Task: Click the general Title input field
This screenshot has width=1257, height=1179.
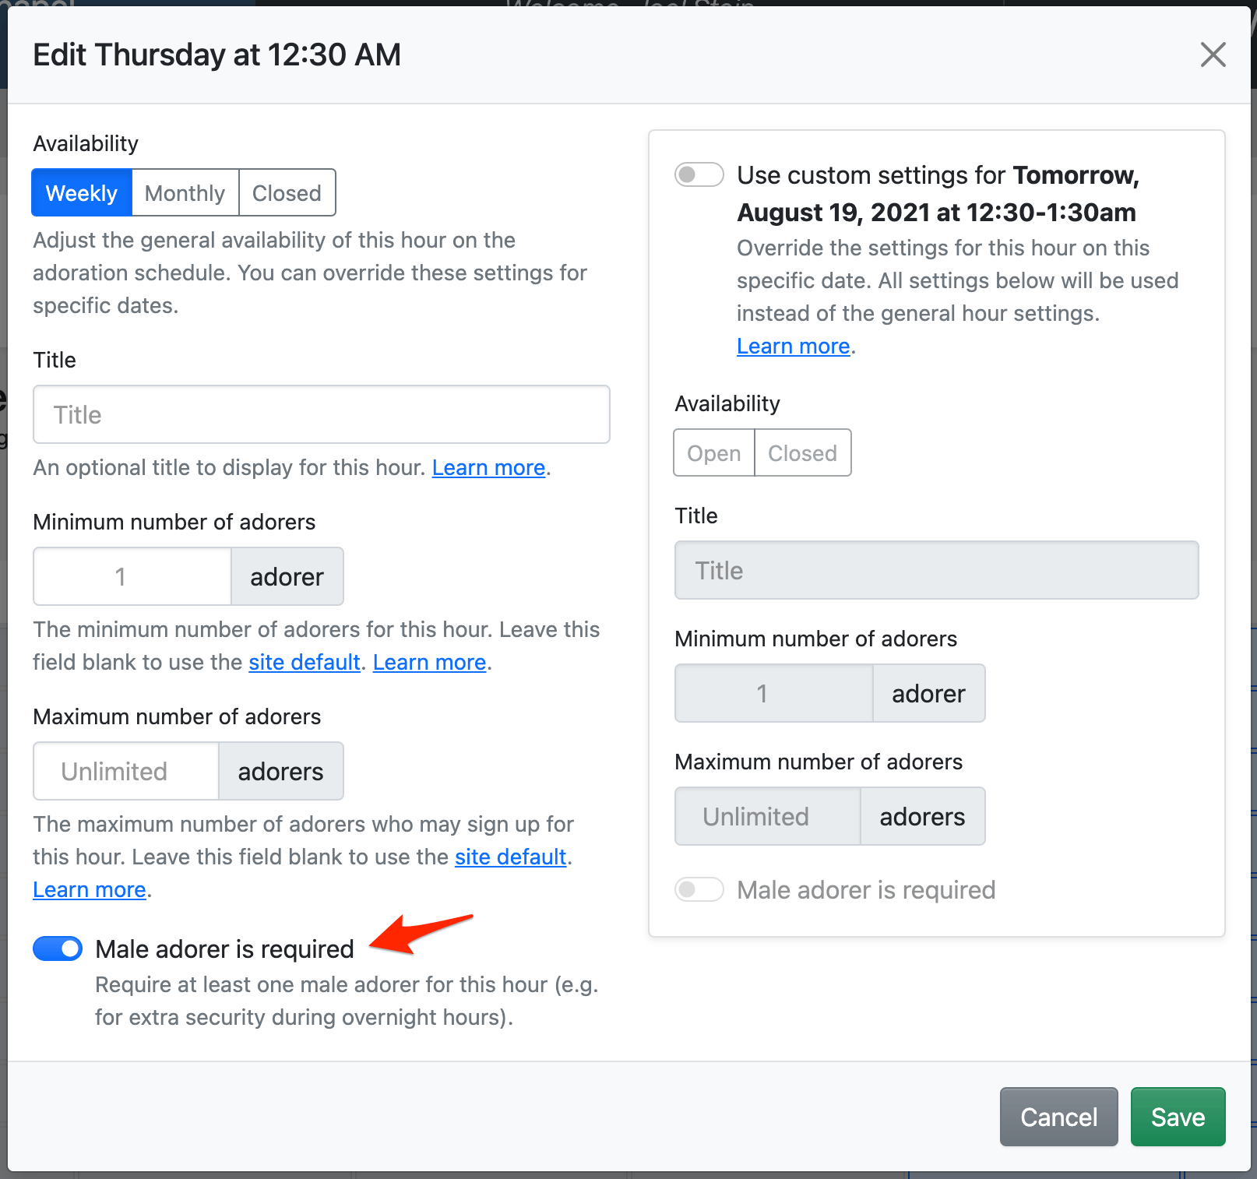Action: tap(321, 414)
